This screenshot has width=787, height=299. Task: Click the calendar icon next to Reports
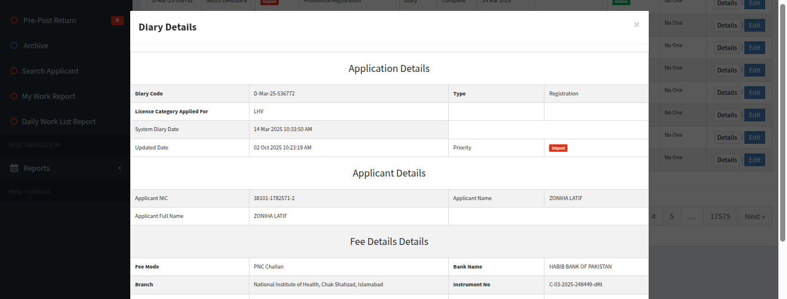point(14,168)
